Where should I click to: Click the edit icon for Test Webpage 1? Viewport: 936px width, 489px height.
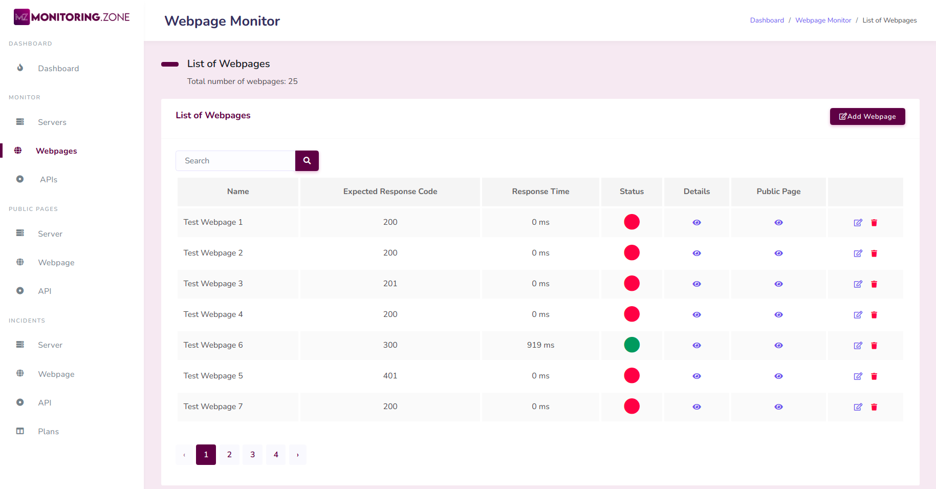(858, 223)
